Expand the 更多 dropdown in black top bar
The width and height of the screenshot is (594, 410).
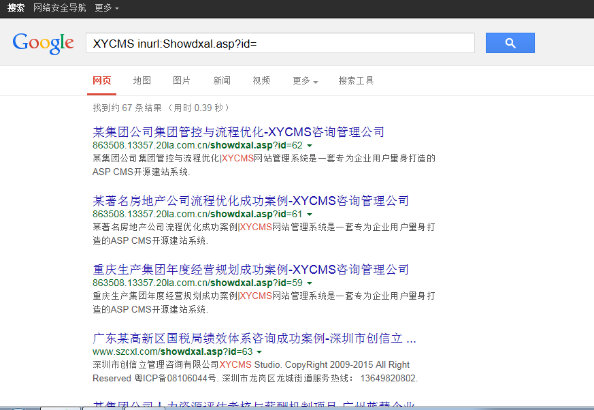[106, 7]
